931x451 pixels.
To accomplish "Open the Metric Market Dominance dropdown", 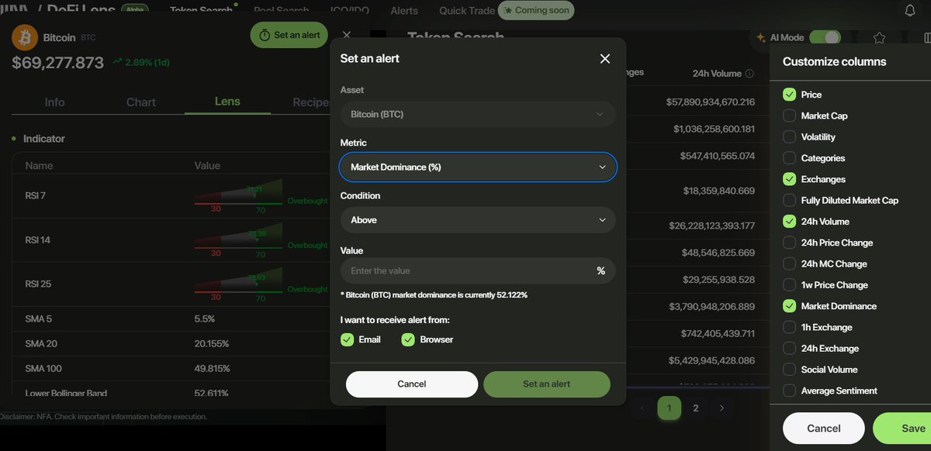I will pyautogui.click(x=478, y=167).
